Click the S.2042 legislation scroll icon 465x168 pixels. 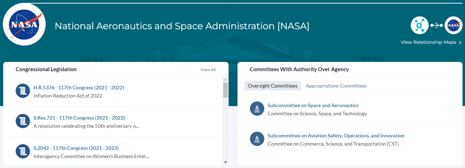pyautogui.click(x=23, y=152)
